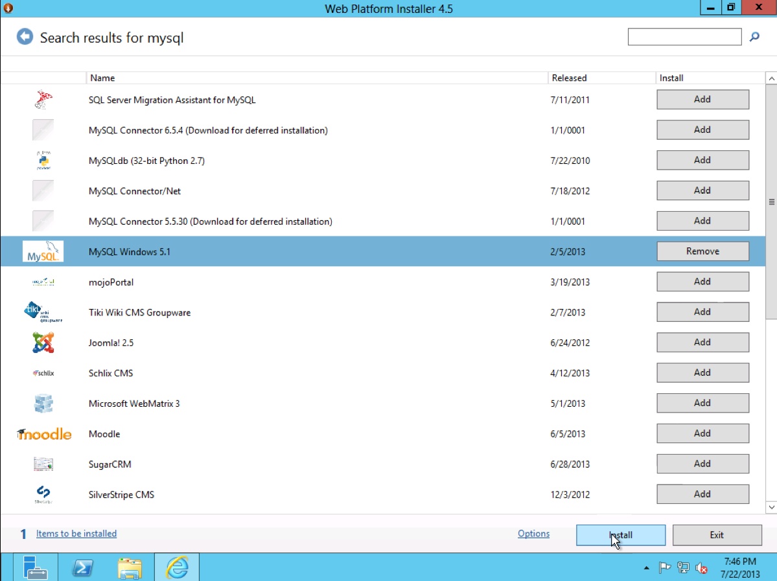Screen dimensions: 777x581
Task: Click MySQL Connector 5.5.30 placeholder icon
Action: coord(43,221)
